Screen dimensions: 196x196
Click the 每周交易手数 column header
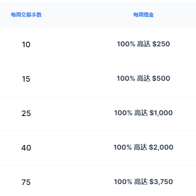[x=26, y=15]
